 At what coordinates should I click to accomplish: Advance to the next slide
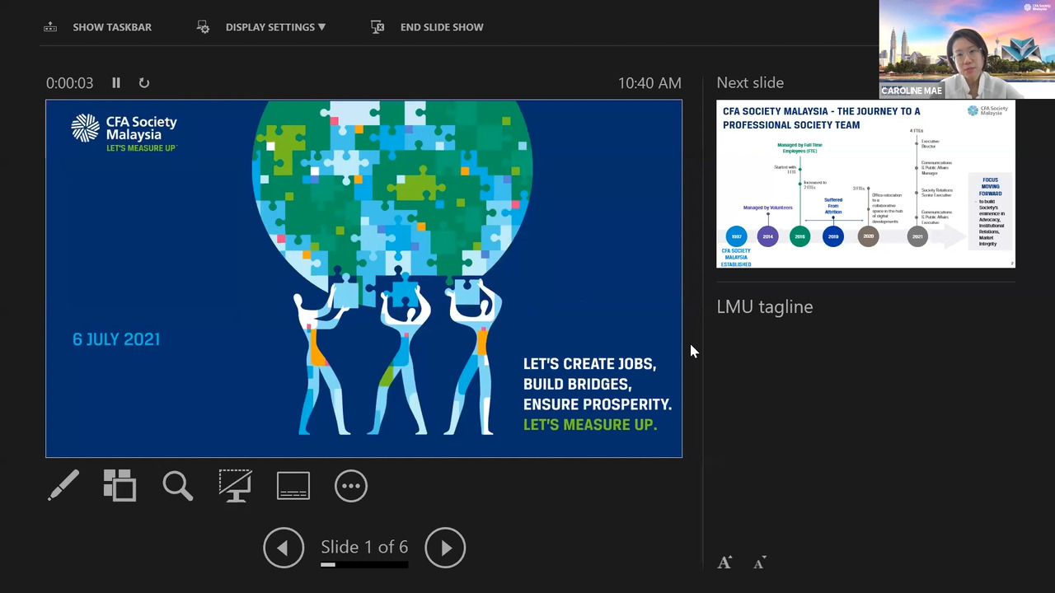point(445,548)
